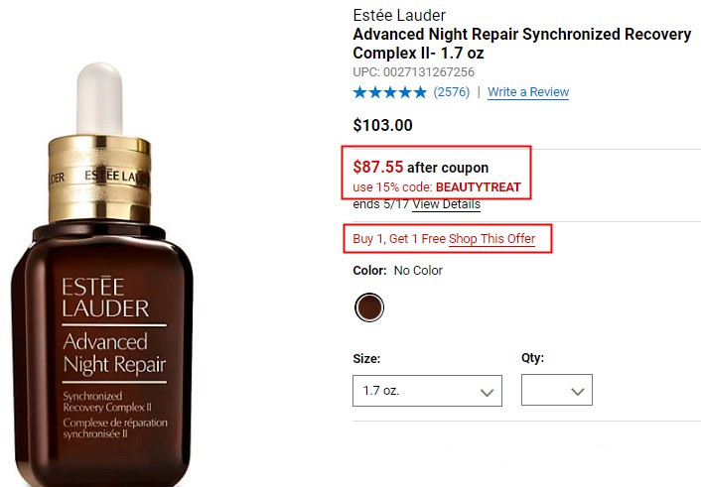Click the Shop This Offer link

[x=491, y=239]
